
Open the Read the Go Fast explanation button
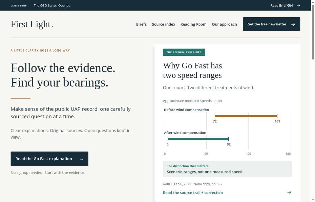(49, 159)
